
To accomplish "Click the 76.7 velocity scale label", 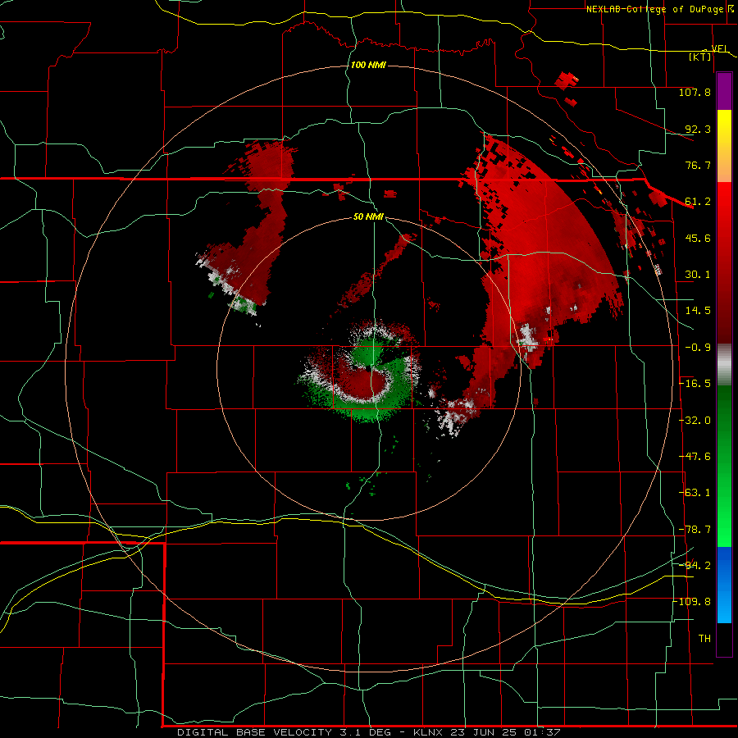I will tap(698, 165).
